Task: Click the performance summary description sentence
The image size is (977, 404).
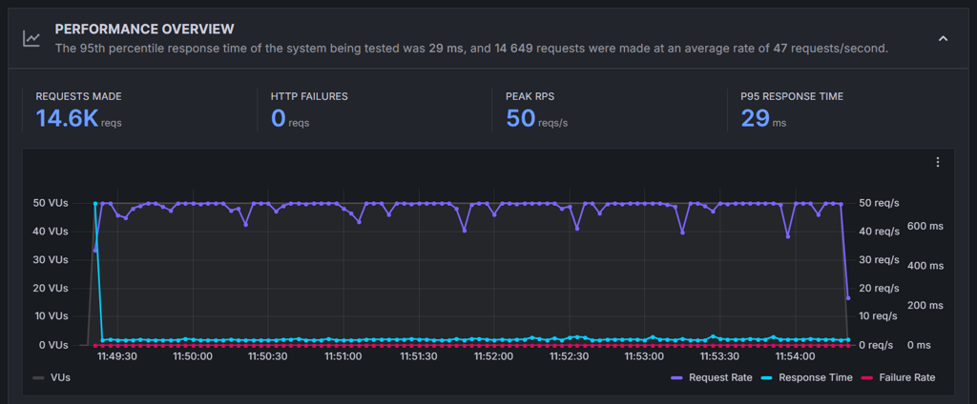Action: [471, 49]
